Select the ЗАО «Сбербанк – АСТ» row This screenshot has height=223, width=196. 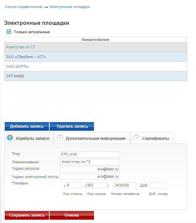(96, 57)
